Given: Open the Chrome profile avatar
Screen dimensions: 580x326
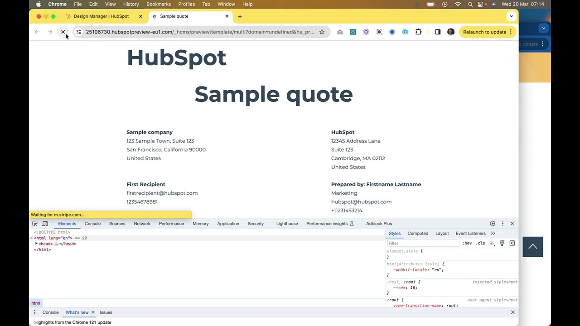Looking at the screenshot, I should tap(451, 32).
